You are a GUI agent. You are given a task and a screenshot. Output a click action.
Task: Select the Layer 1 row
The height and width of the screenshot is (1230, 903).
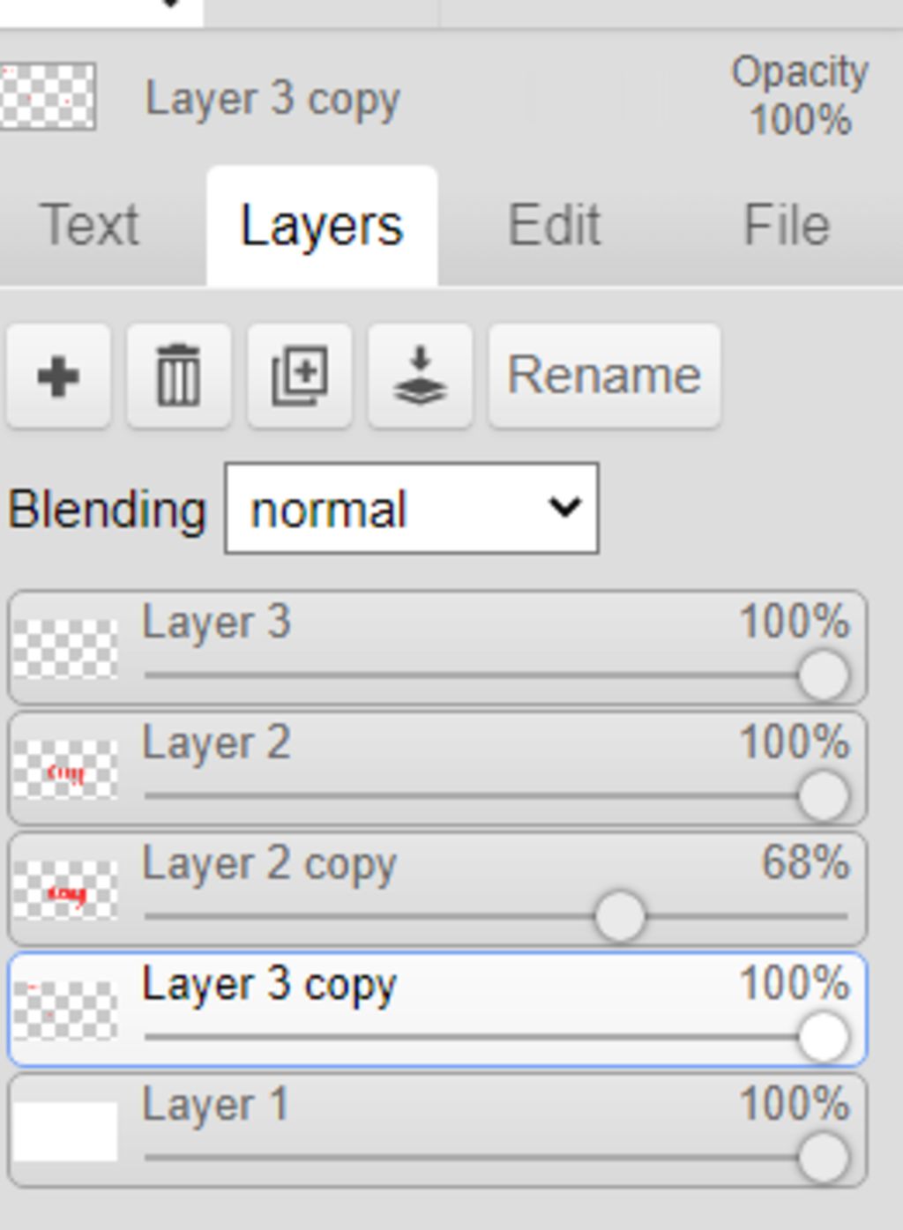coord(441,1107)
